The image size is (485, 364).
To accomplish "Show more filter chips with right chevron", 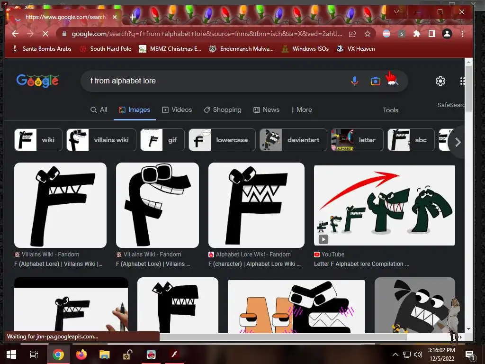I will (458, 142).
